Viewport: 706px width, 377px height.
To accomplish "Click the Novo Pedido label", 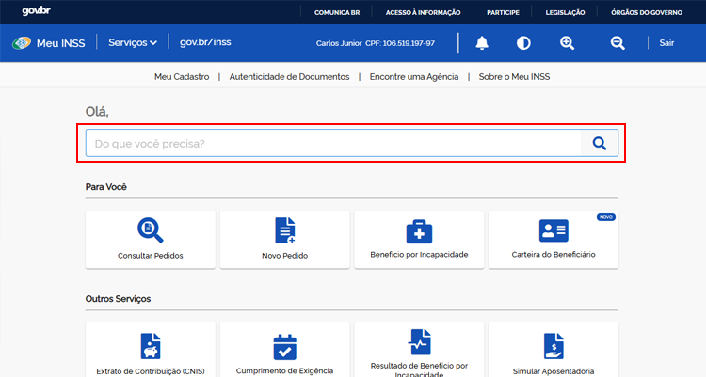I will pos(285,256).
